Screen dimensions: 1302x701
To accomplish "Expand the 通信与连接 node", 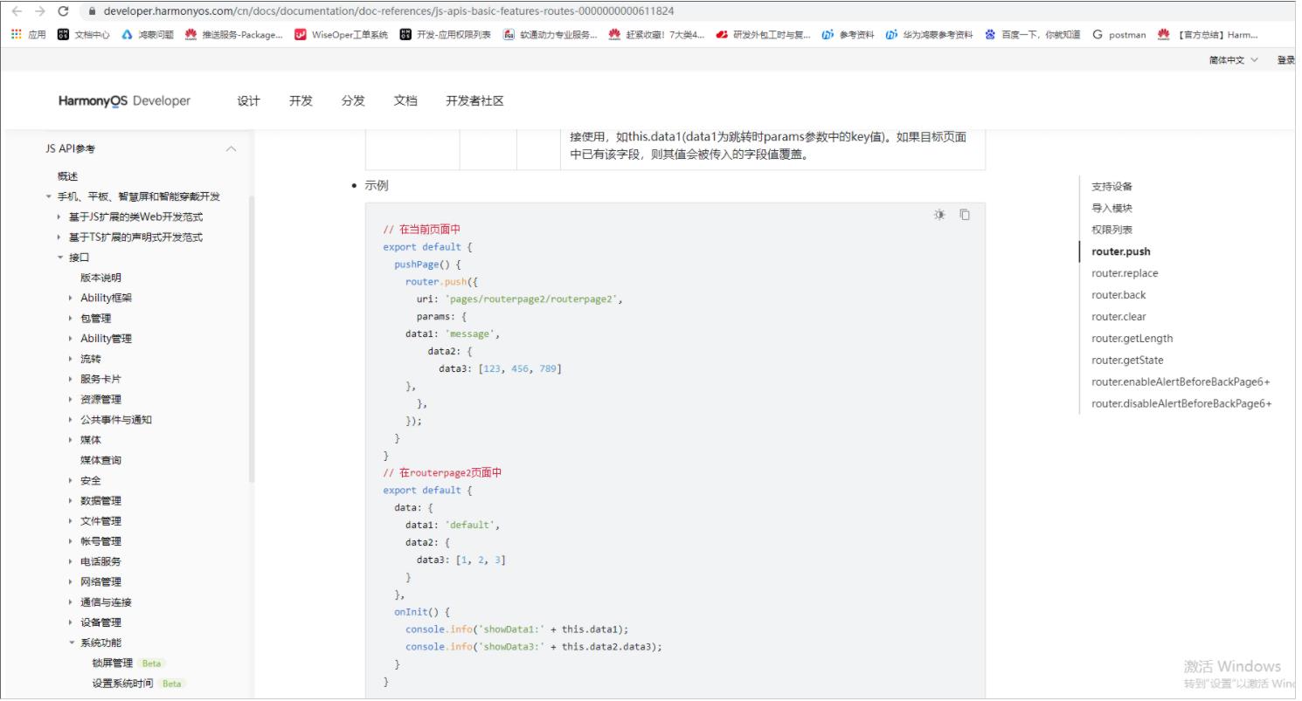I will point(71,602).
